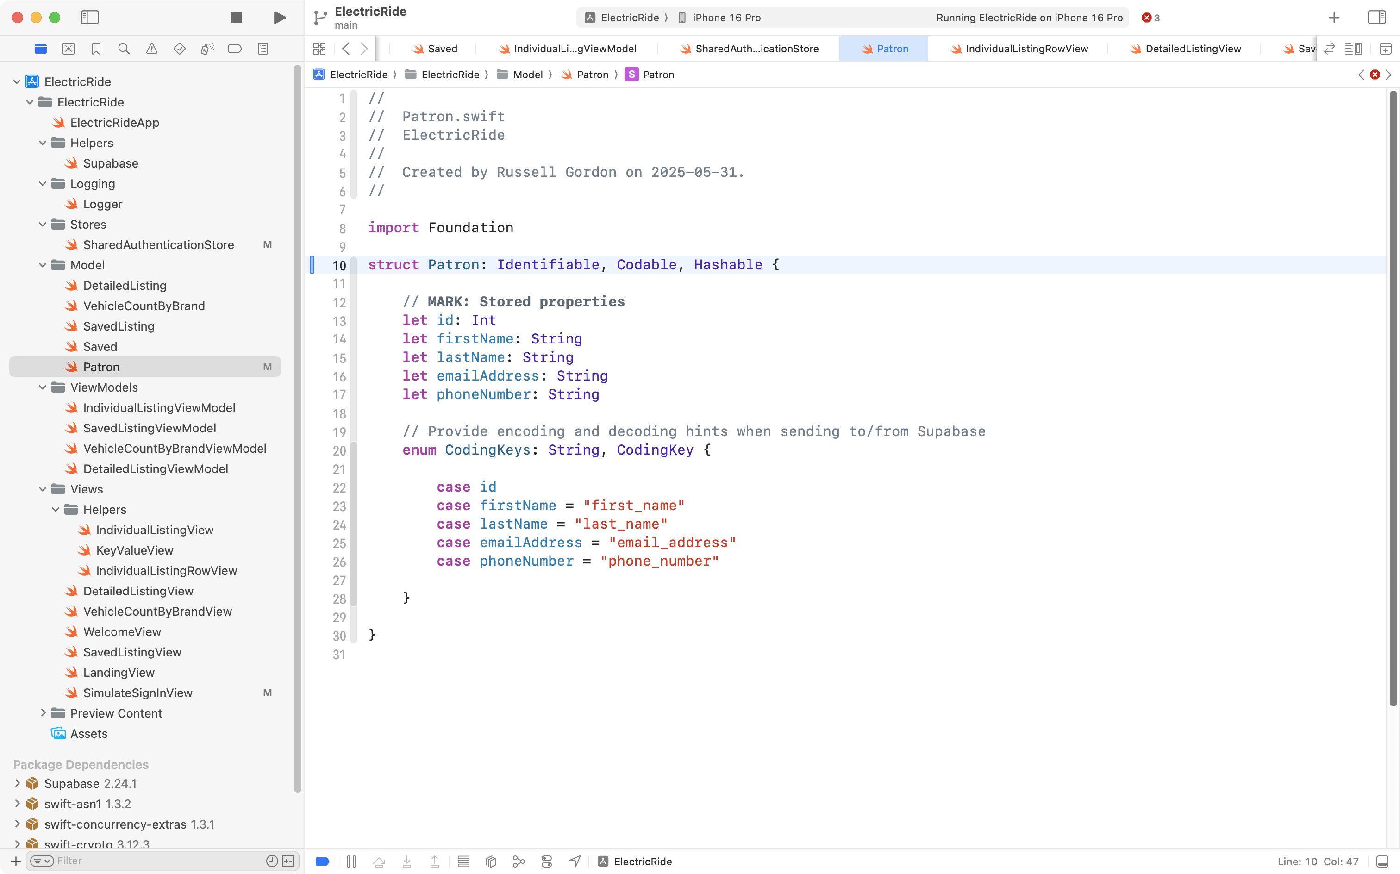Toggle the navigator sidebar visibility
Image resolution: width=1400 pixels, height=874 pixels.
pyautogui.click(x=90, y=17)
